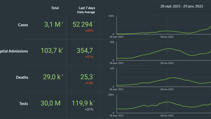
Task: Click the Total column header
Action: (x=55, y=8)
